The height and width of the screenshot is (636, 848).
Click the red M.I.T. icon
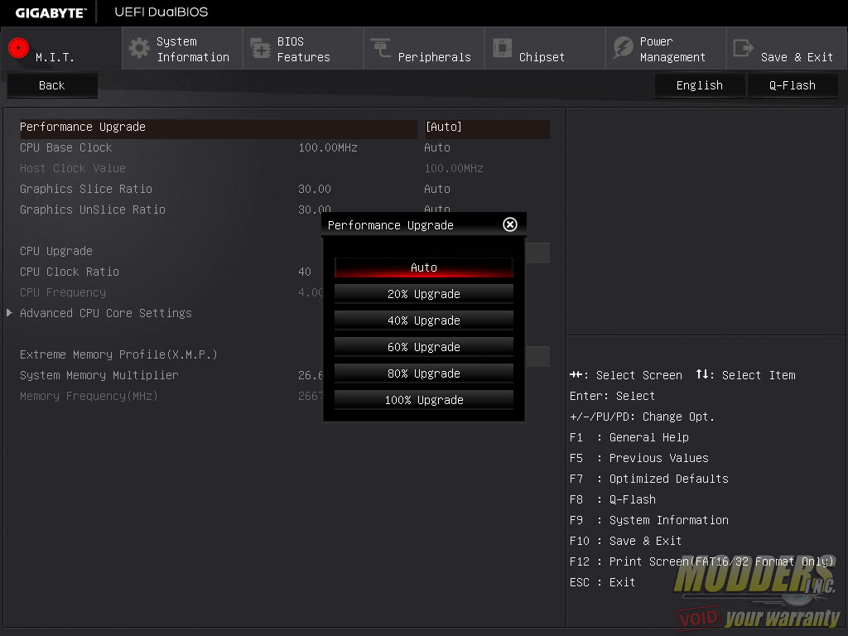point(18,48)
